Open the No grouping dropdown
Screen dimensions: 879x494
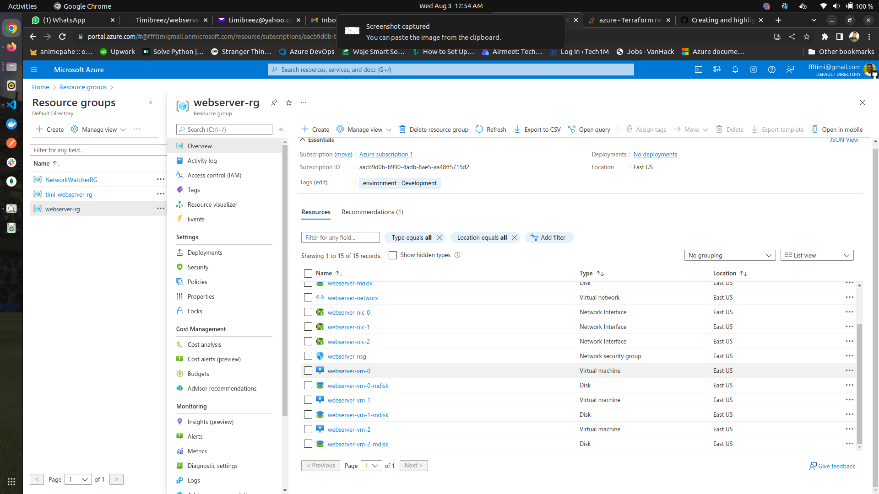[730, 255]
